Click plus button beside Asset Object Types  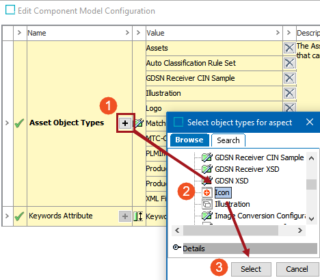(x=125, y=123)
